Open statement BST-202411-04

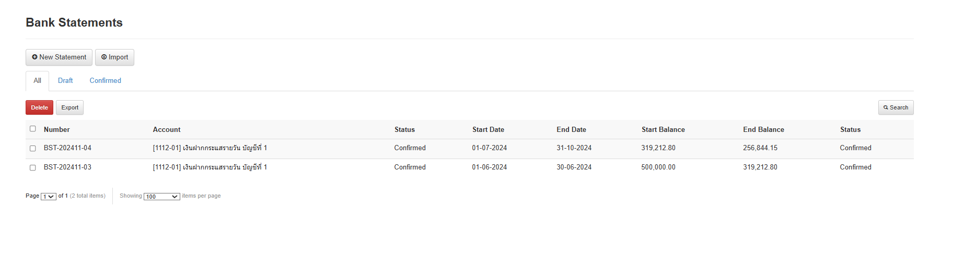[x=67, y=148]
